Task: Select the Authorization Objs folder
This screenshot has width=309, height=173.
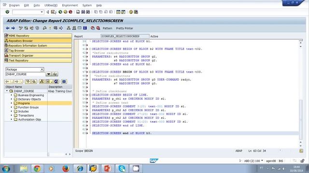Action: (29, 120)
